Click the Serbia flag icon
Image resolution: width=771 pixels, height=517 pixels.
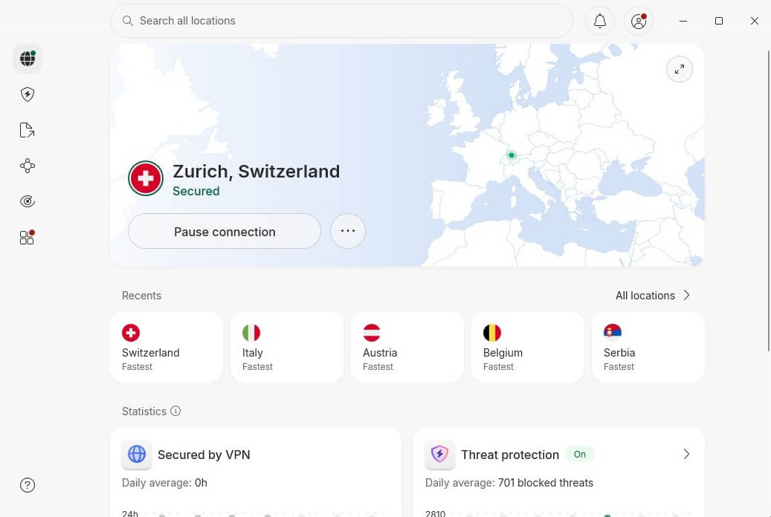coord(613,333)
